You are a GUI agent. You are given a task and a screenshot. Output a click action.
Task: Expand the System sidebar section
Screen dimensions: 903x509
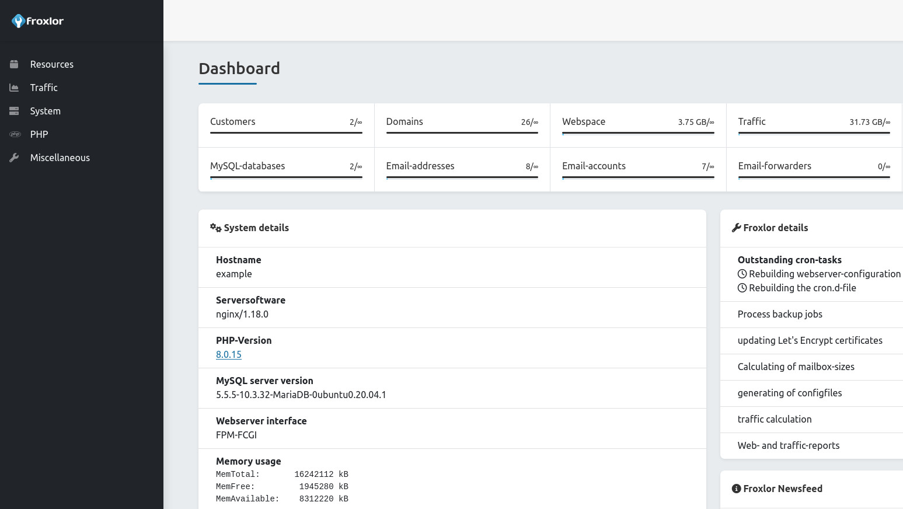pos(46,111)
